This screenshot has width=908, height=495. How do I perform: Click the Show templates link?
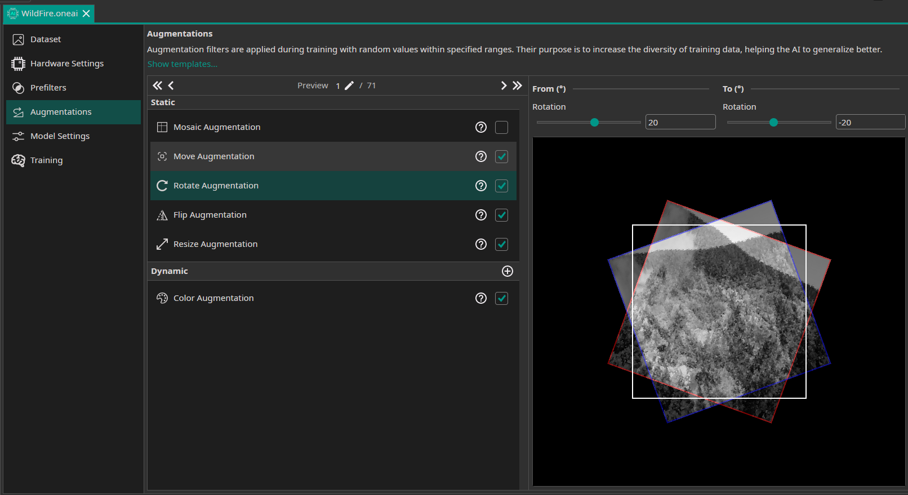tap(182, 64)
